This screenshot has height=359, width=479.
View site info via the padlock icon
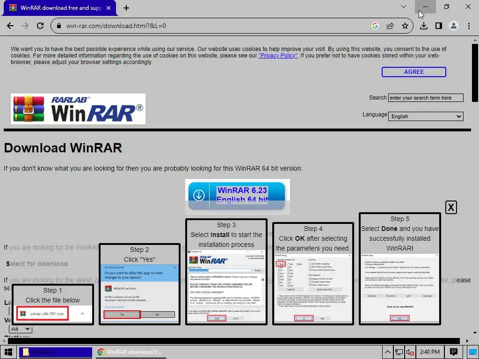(59, 26)
